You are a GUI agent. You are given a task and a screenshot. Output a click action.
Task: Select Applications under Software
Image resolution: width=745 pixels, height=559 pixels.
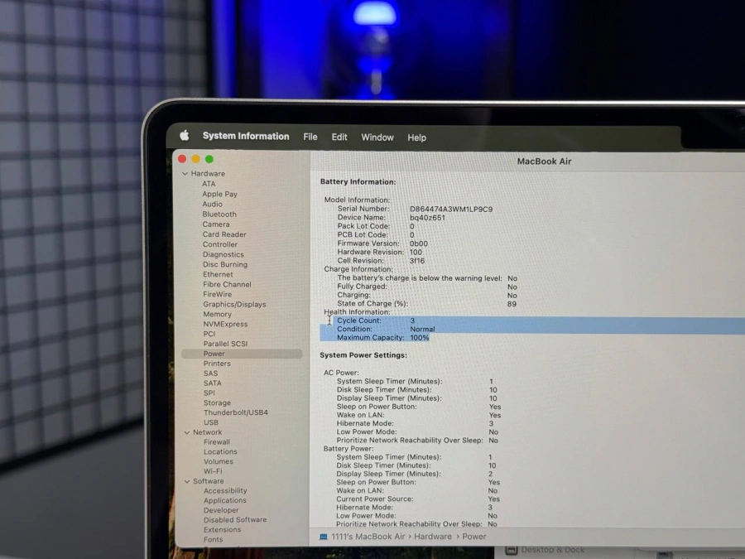click(x=224, y=500)
